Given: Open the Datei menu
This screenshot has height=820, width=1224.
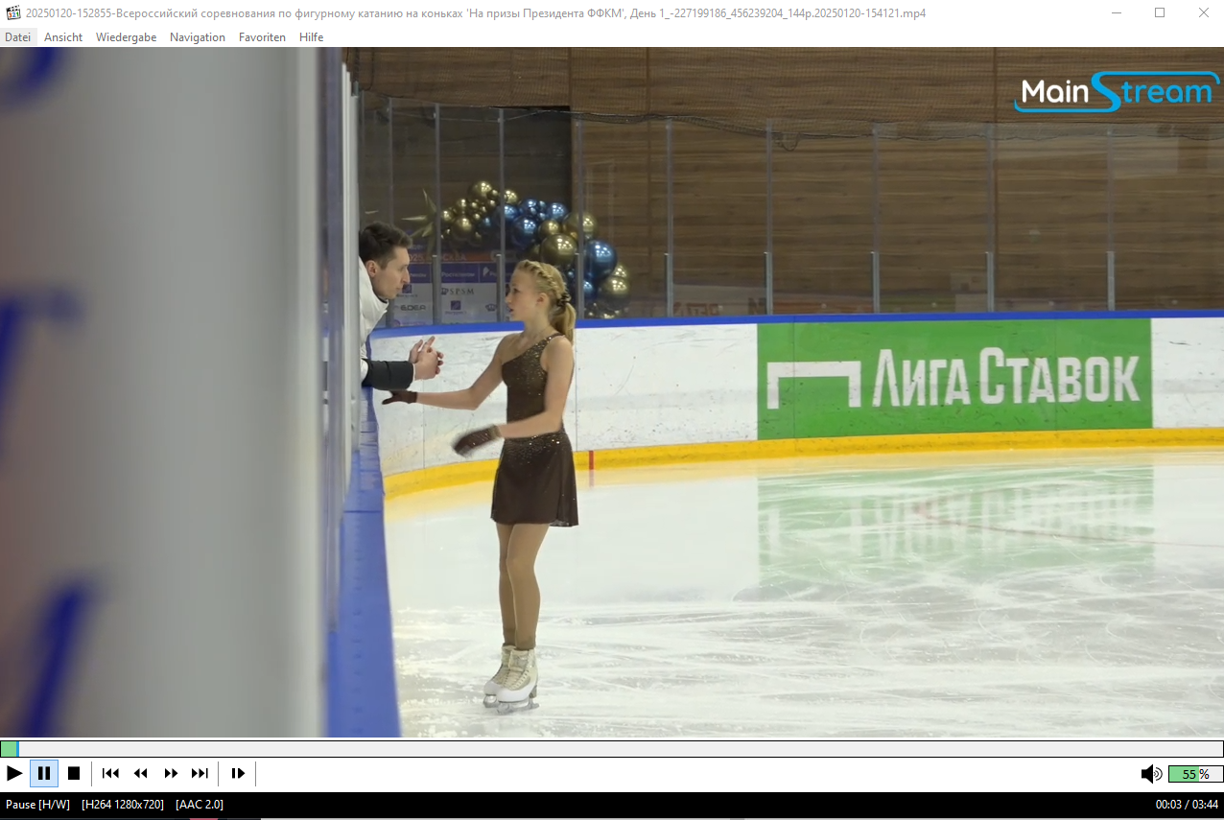Looking at the screenshot, I should (17, 37).
